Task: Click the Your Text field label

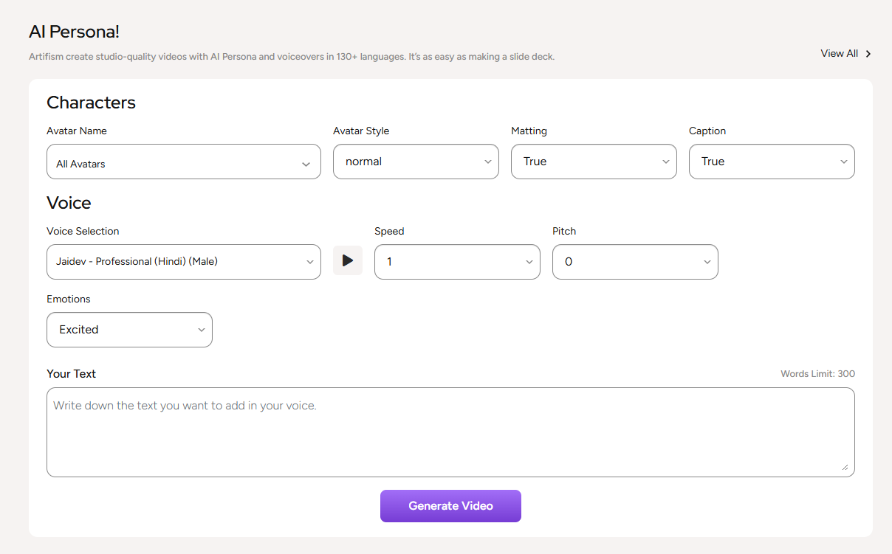Action: 71,374
